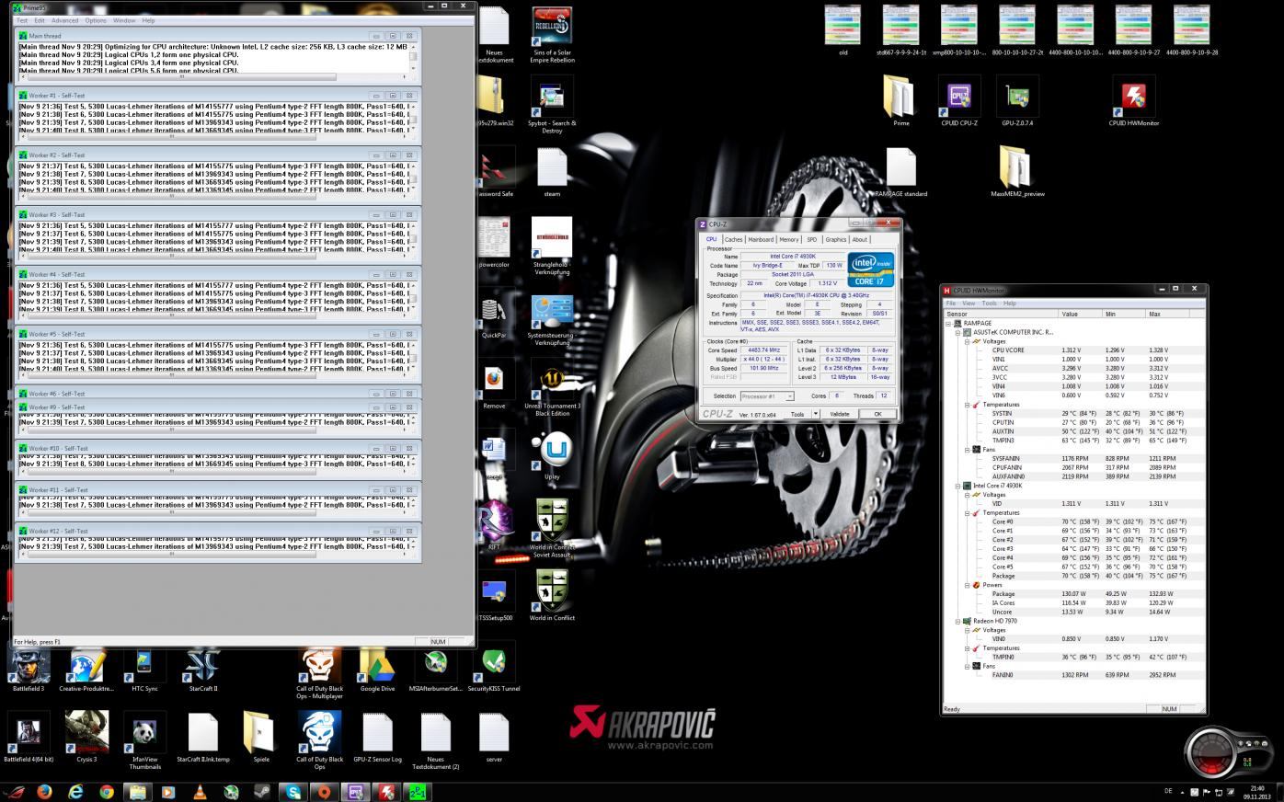Collapse the Intel Core i7 4930K sensor node
Image resolution: width=1284 pixels, height=802 pixels.
click(957, 486)
